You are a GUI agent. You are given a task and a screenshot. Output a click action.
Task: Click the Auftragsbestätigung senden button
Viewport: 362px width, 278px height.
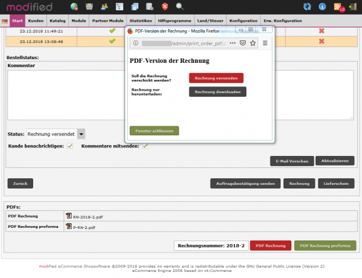click(246, 183)
